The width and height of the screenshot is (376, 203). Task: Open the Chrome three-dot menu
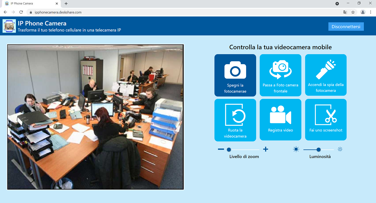click(371, 12)
